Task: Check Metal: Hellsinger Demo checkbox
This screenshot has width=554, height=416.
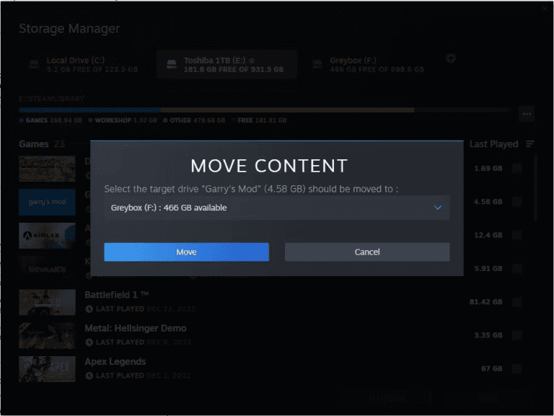Action: [517, 335]
